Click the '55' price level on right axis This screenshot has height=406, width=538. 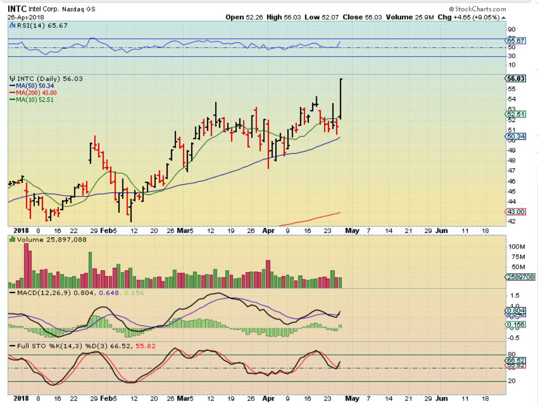[x=512, y=89]
